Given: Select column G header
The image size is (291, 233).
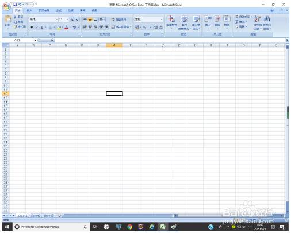Looking at the screenshot, I should 114,45.
